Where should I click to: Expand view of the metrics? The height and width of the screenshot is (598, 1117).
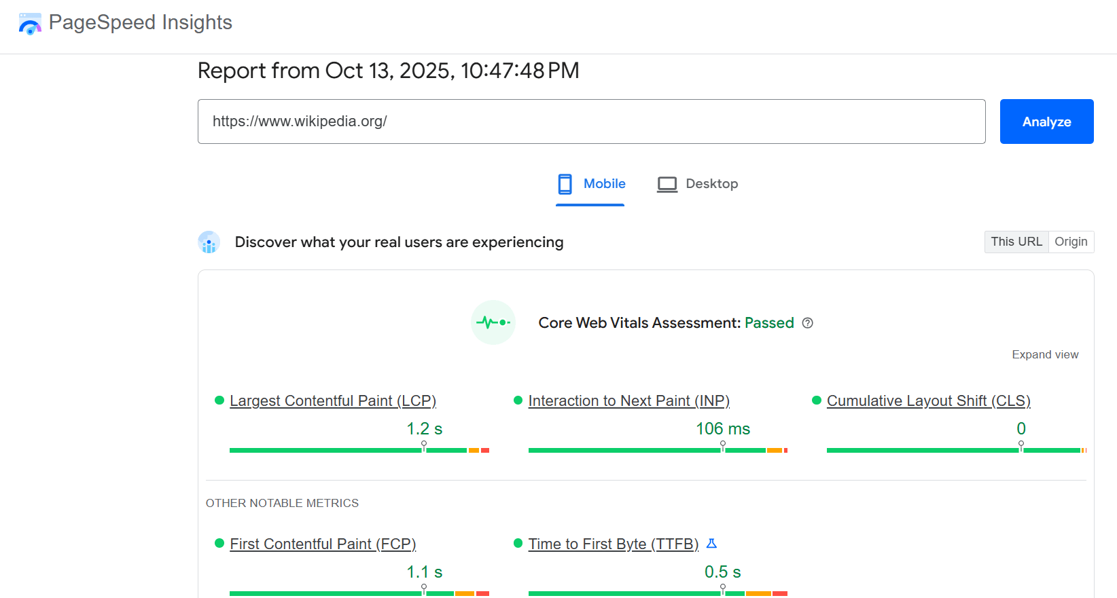pos(1044,354)
